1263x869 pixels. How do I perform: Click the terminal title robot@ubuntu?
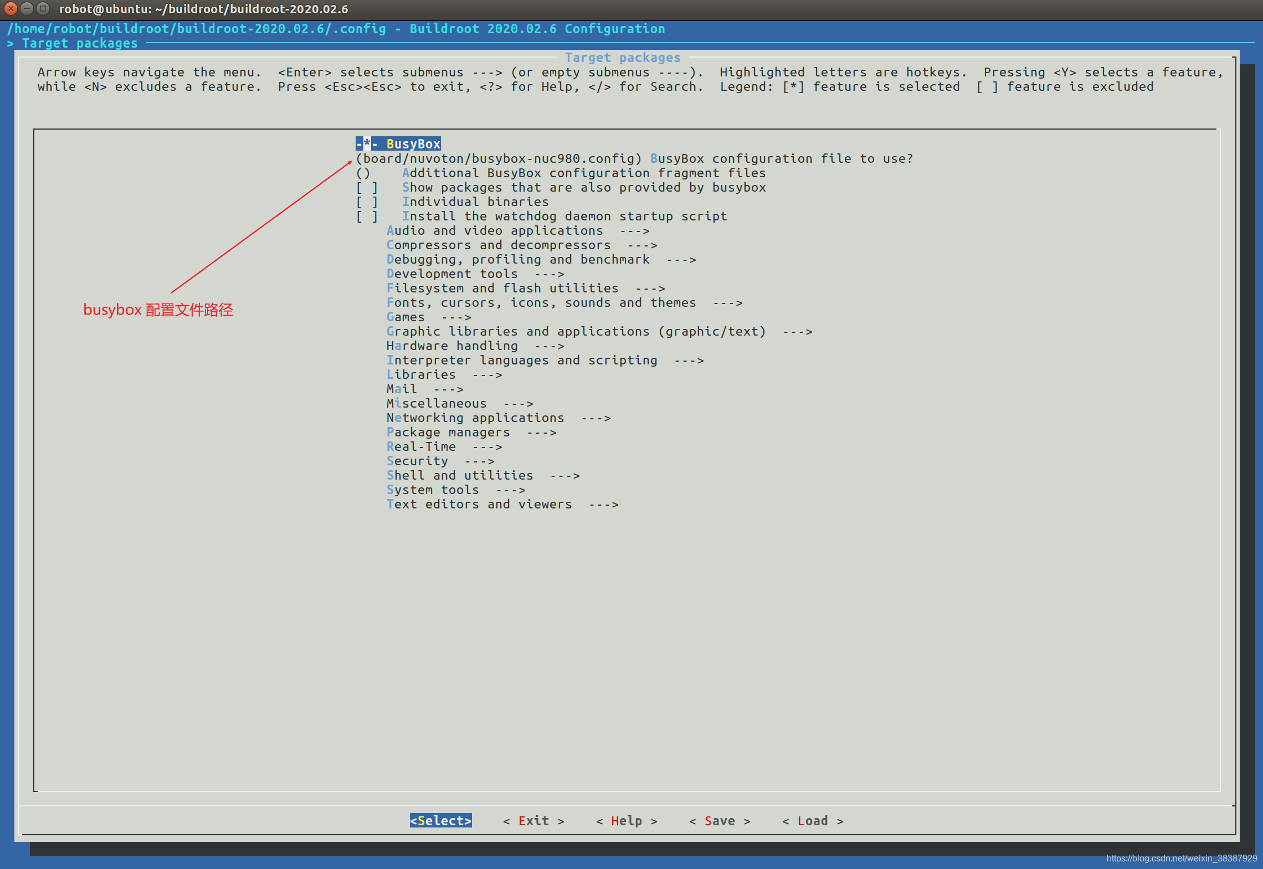click(203, 9)
